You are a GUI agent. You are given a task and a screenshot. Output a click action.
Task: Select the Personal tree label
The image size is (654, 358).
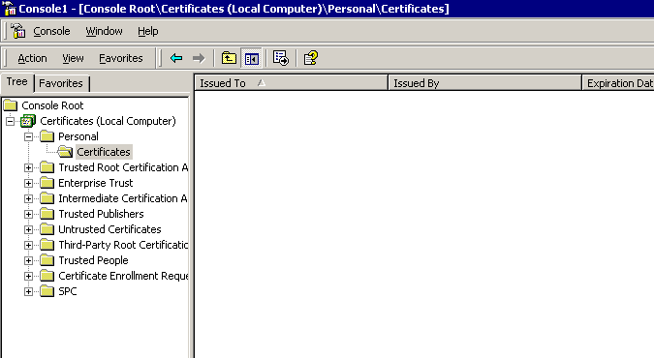point(78,136)
